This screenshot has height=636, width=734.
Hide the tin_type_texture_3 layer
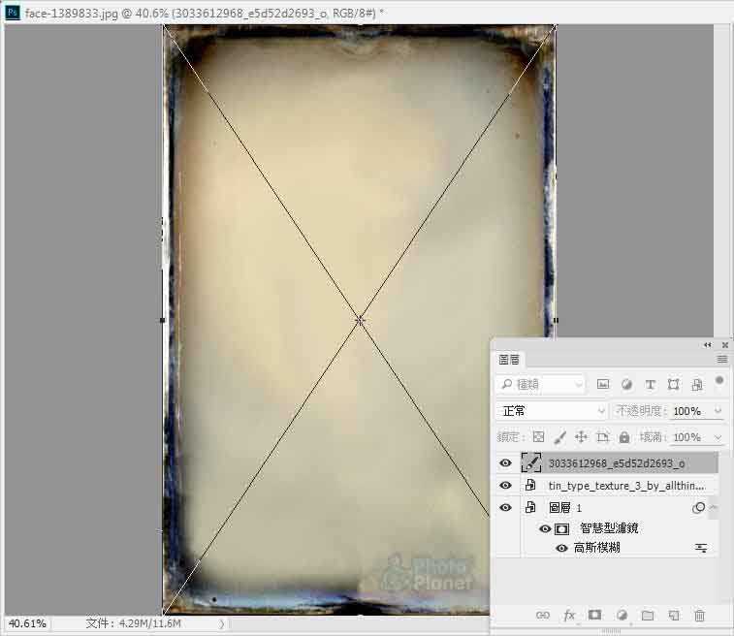click(505, 486)
